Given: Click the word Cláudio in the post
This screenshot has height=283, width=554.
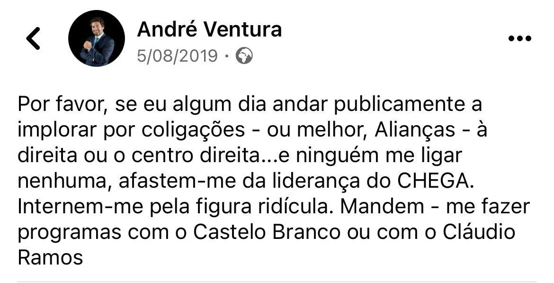Looking at the screenshot, I should [479, 233].
